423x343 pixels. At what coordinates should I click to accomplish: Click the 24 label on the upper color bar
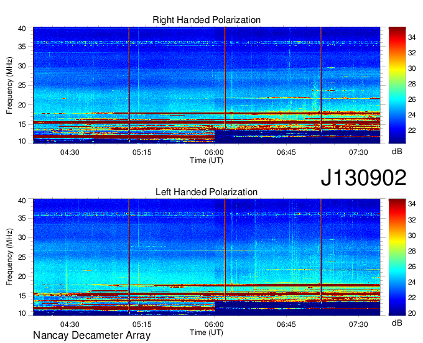[412, 115]
